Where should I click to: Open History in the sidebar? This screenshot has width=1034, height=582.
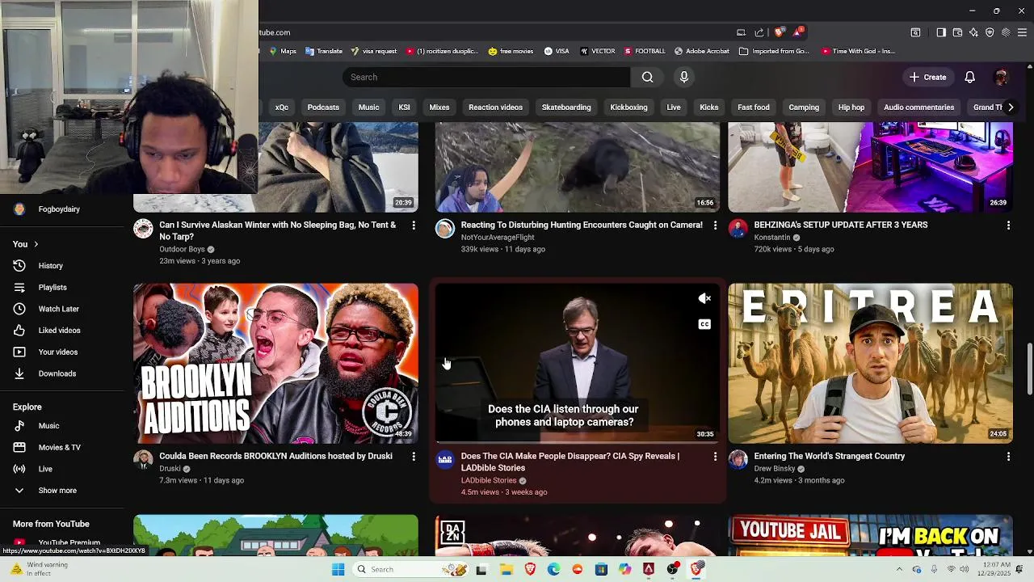coord(50,266)
